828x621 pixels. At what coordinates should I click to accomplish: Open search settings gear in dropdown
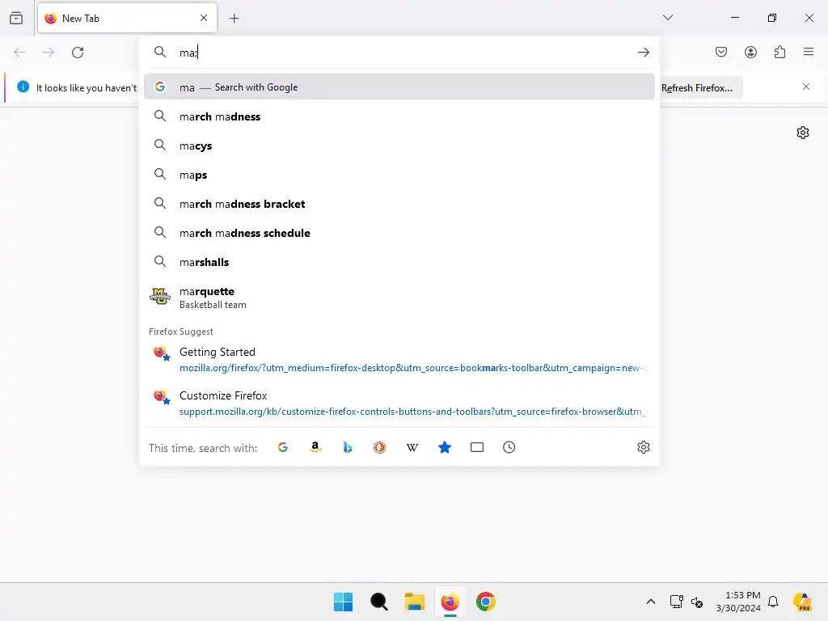[x=643, y=447]
